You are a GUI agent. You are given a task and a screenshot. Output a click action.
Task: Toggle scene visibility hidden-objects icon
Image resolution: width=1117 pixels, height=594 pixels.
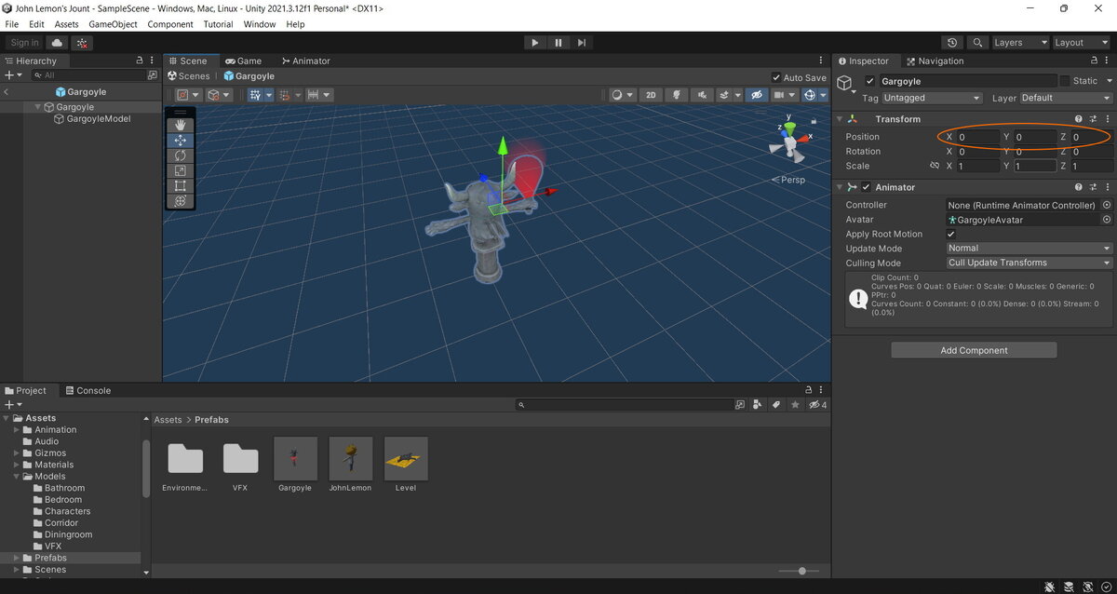point(758,95)
